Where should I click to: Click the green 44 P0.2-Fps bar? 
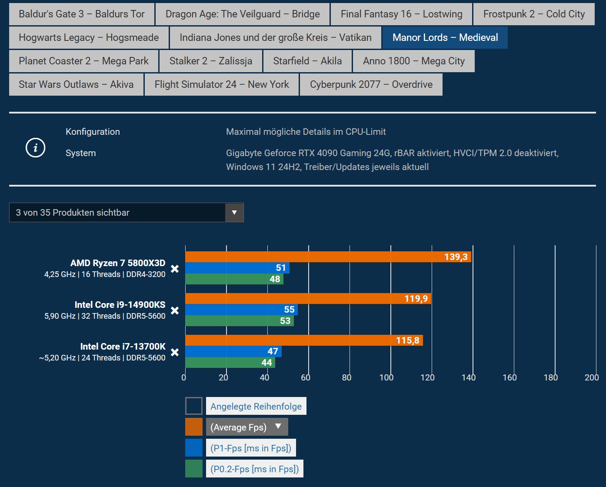230,363
